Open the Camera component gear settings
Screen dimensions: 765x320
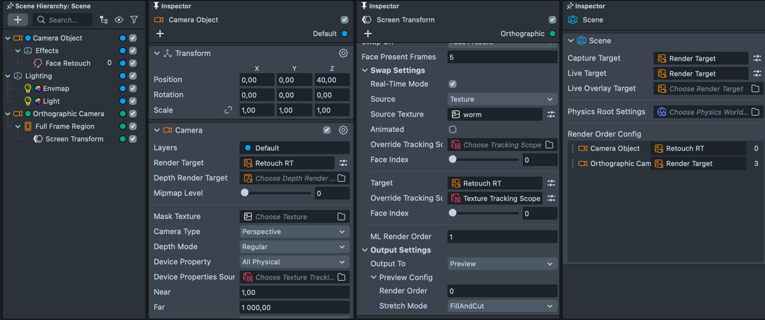coord(343,131)
